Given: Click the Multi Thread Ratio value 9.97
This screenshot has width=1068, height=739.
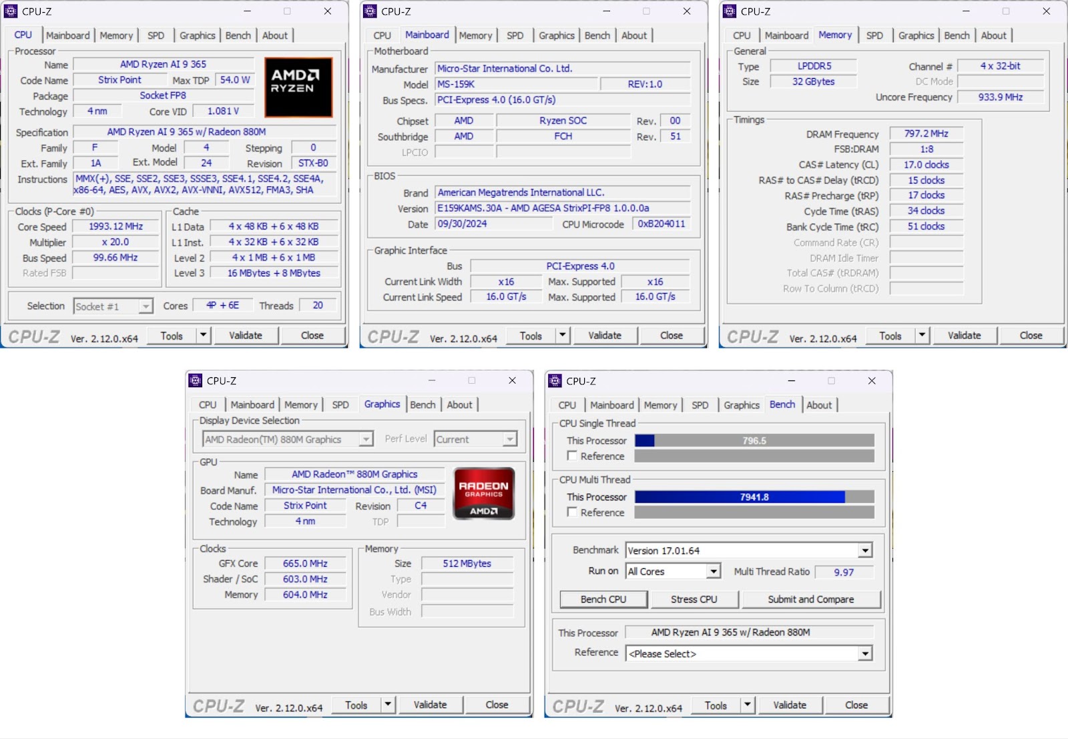Looking at the screenshot, I should 844,572.
